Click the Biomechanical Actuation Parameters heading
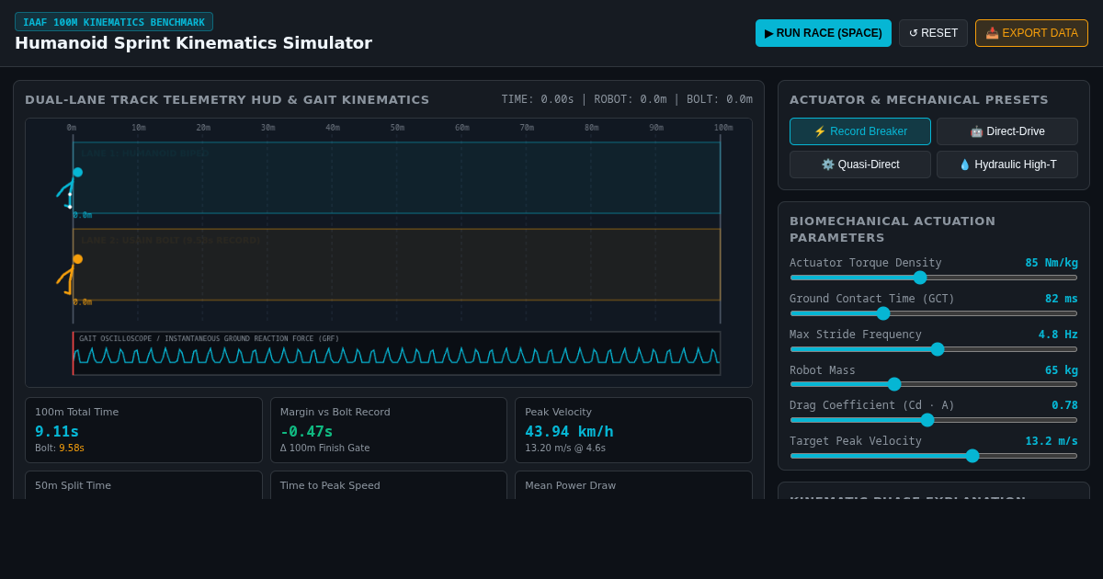This screenshot has width=1103, height=579. [x=893, y=230]
